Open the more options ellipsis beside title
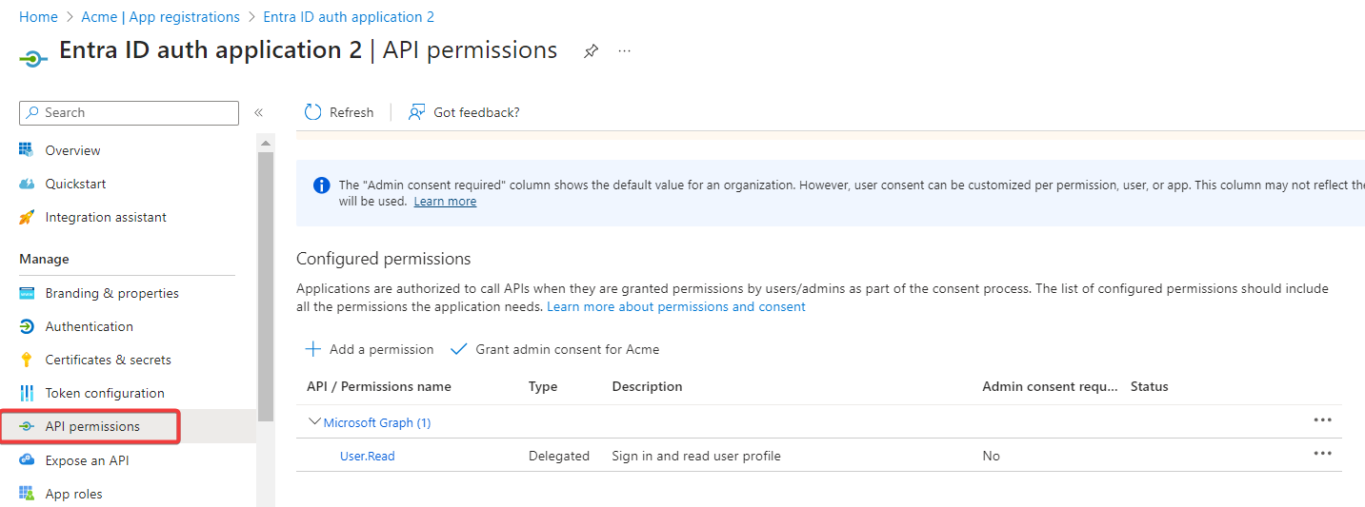1365x507 pixels. 624,51
